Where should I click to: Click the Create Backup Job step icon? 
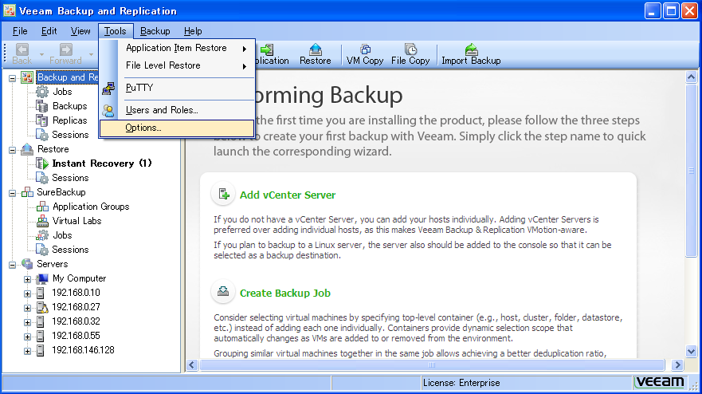223,292
